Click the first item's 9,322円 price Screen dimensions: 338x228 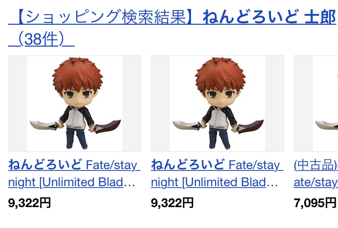pos(30,203)
